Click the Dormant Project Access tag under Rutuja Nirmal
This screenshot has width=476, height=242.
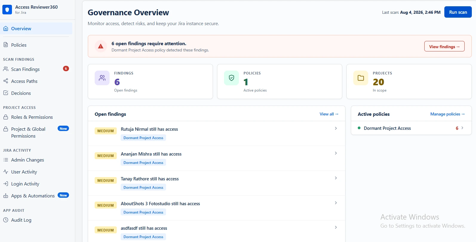(x=143, y=138)
